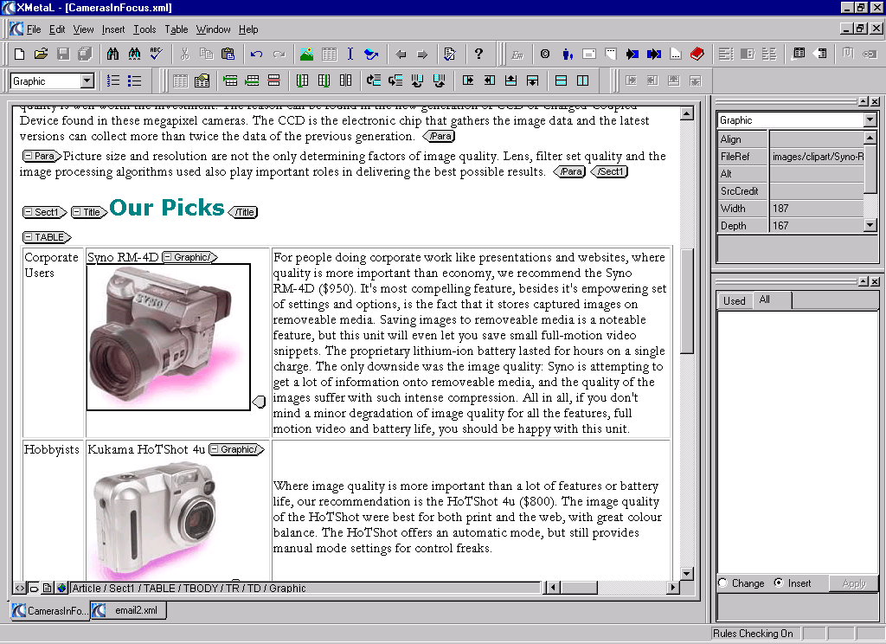This screenshot has height=644, width=886.
Task: Click the FileRef attribute value field
Action: (817, 157)
